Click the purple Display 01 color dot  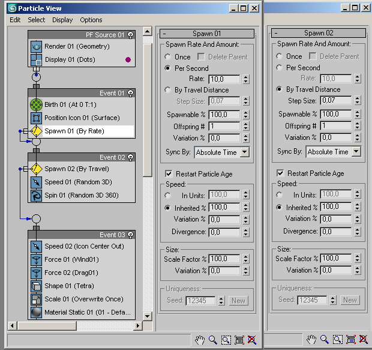pos(127,60)
